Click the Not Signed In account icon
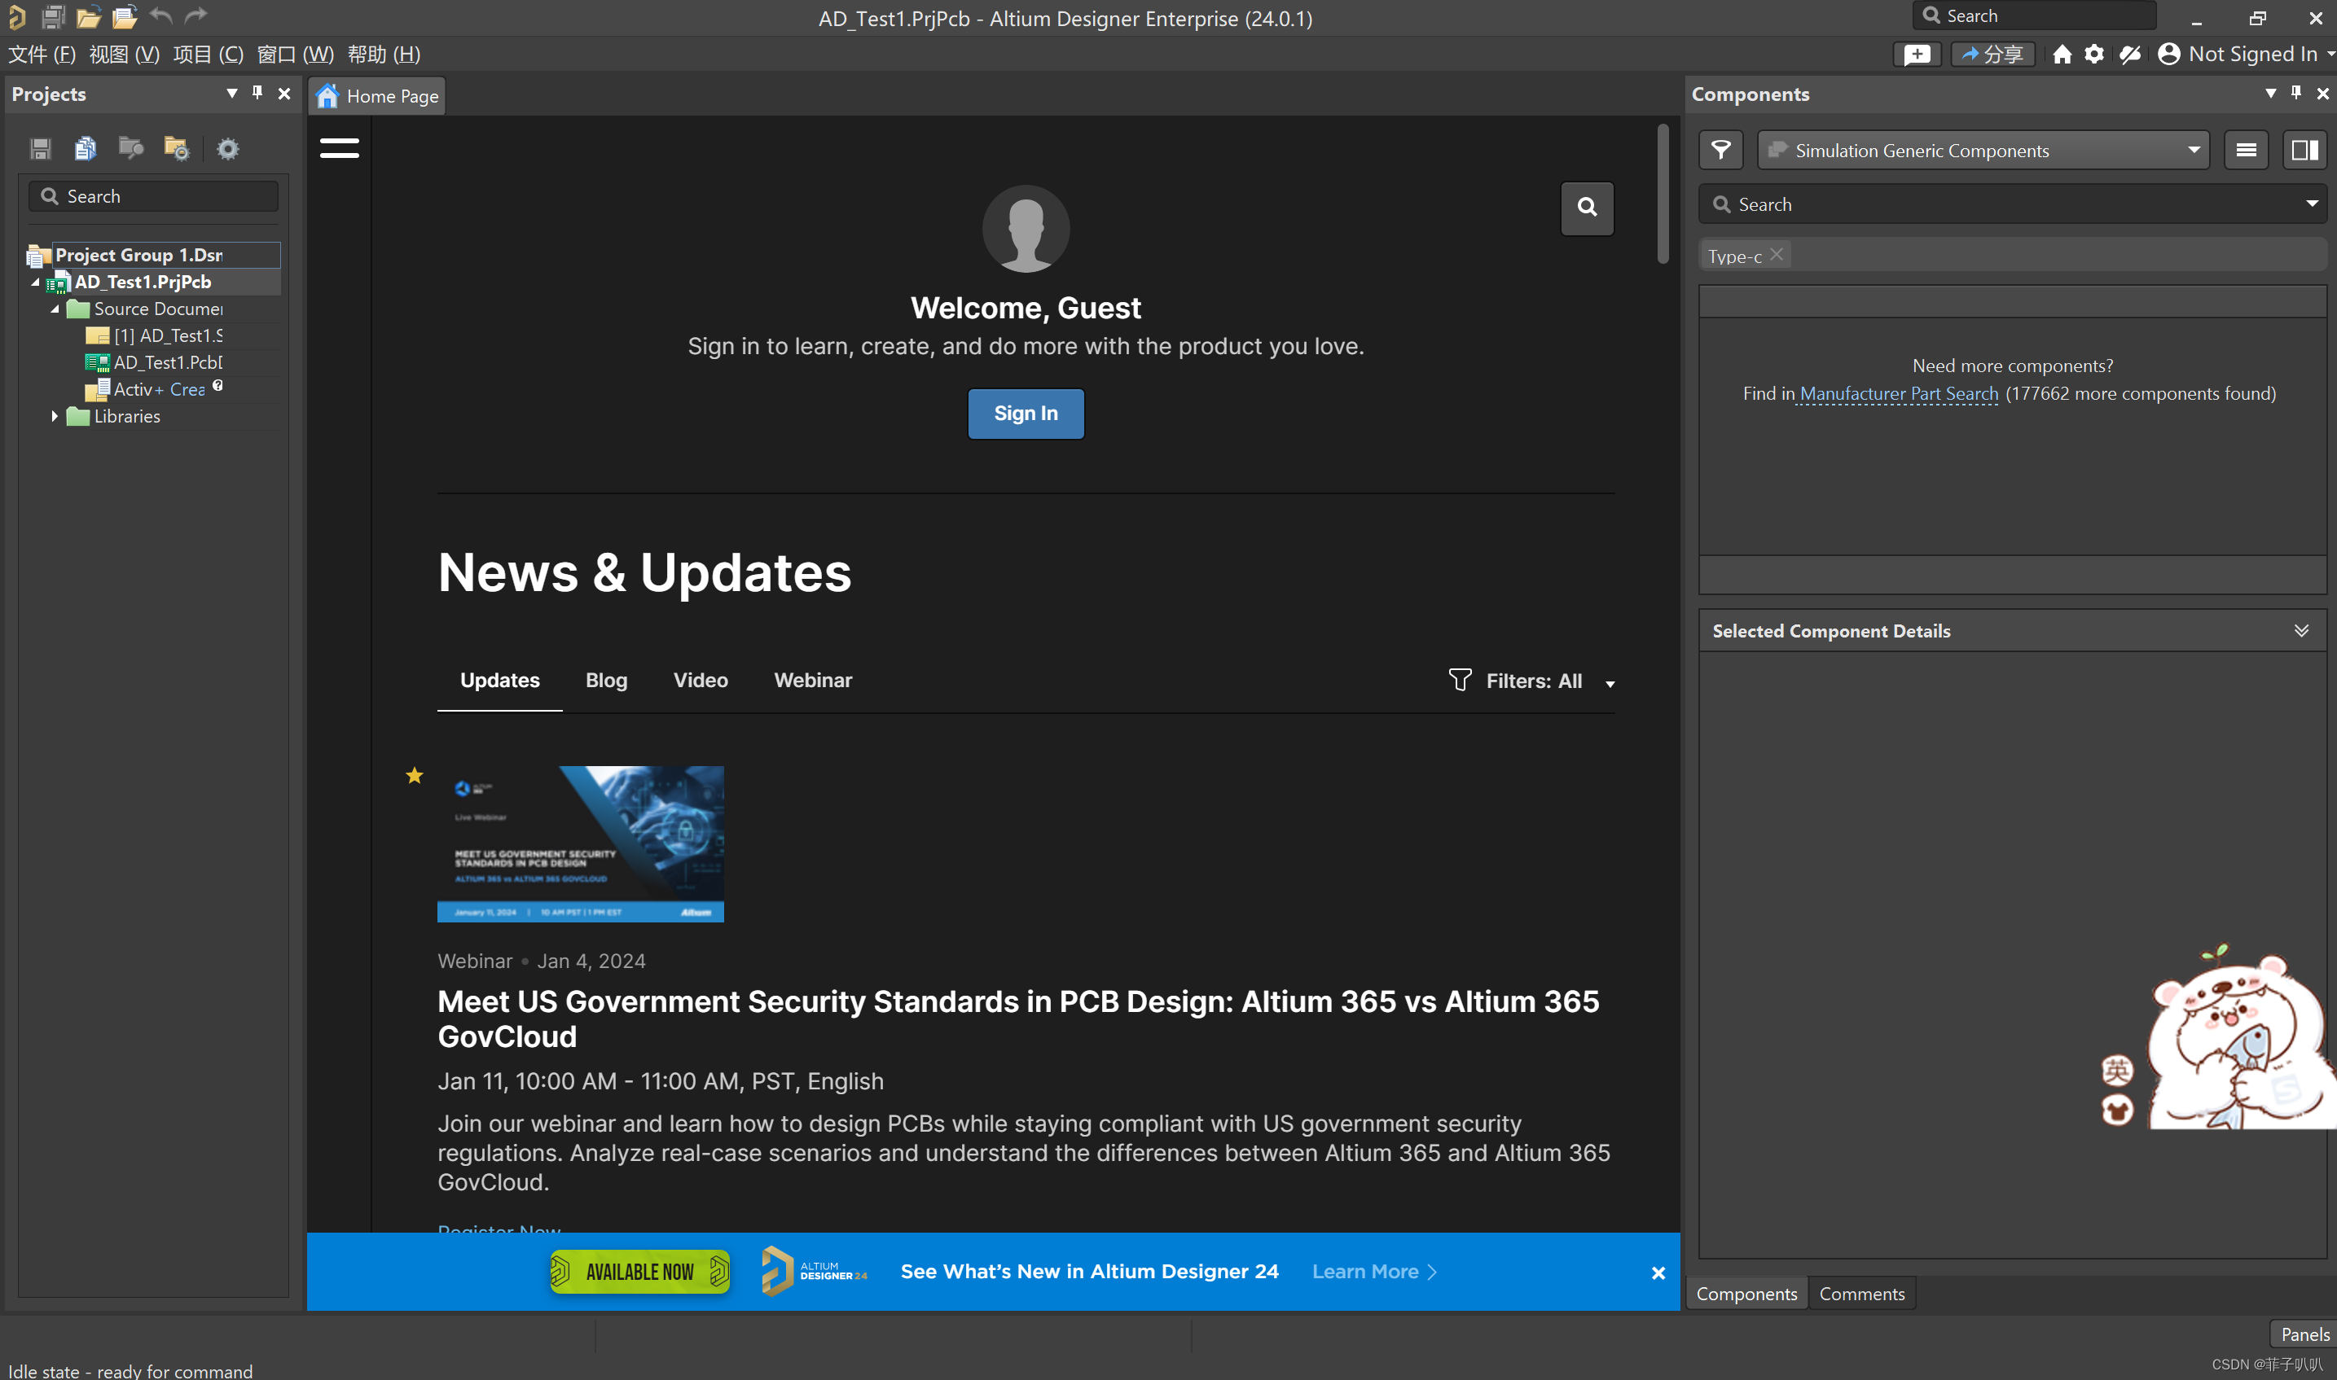 click(x=2168, y=54)
